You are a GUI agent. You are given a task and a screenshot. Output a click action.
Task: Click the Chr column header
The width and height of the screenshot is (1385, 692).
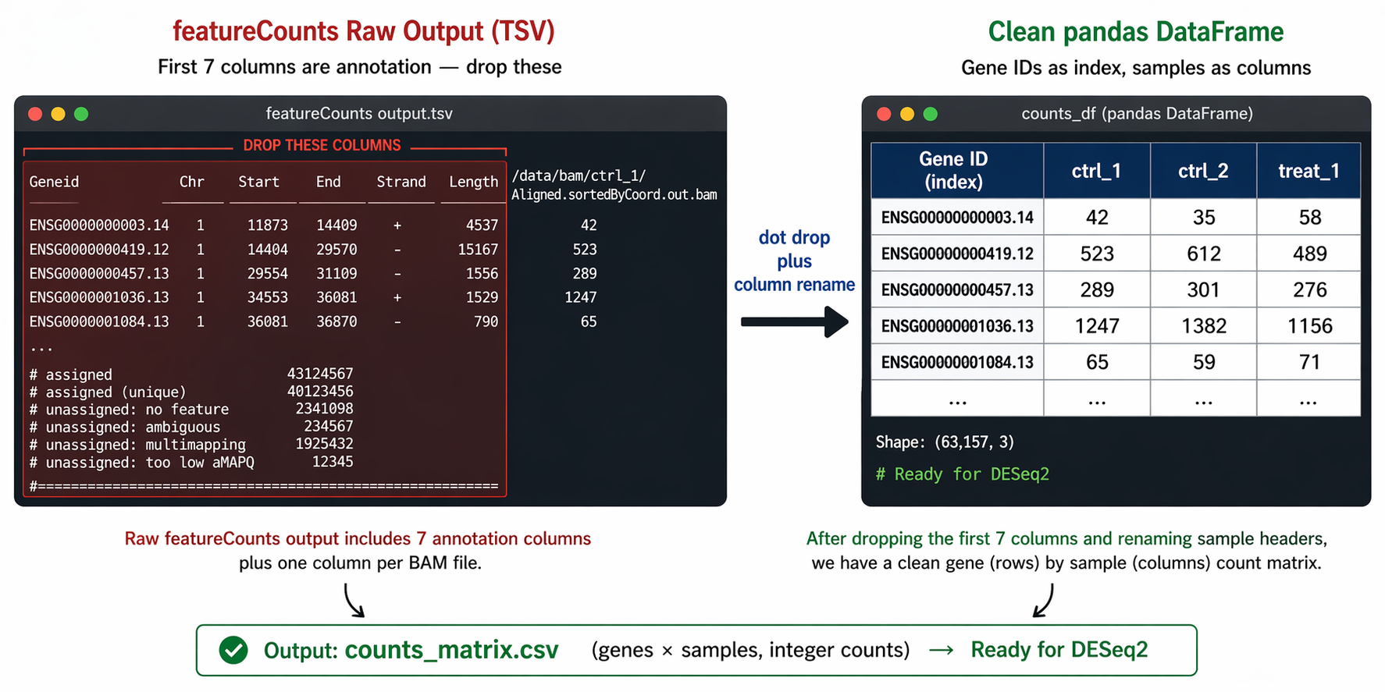(192, 182)
